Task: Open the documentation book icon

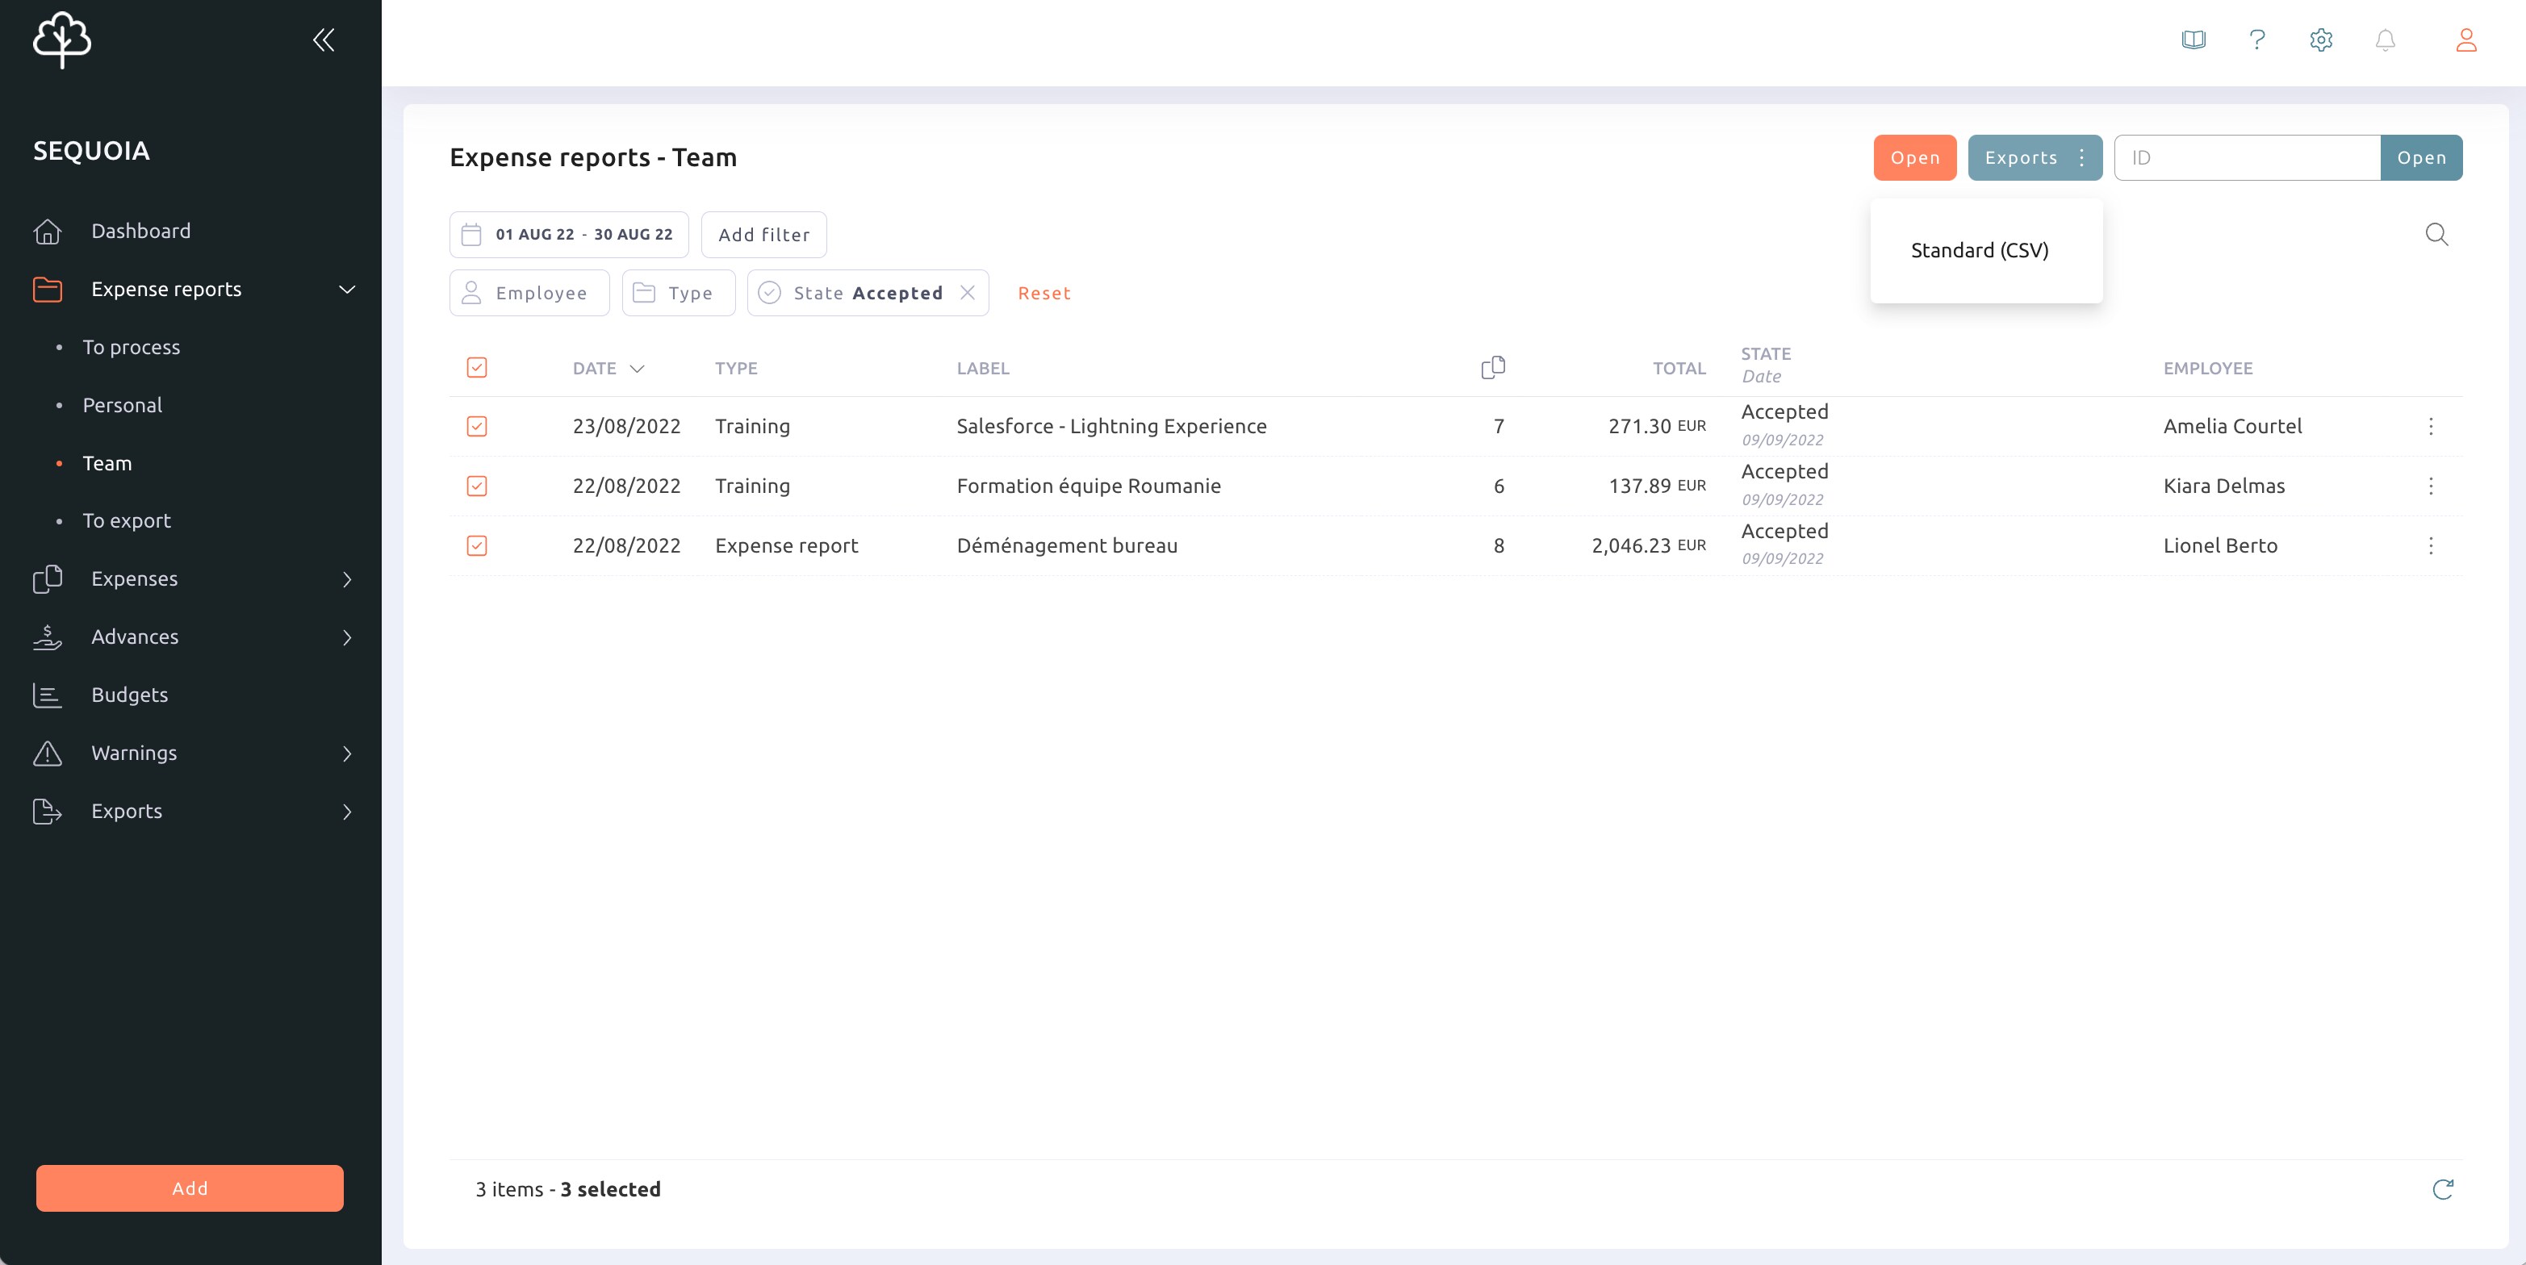Action: point(2194,40)
